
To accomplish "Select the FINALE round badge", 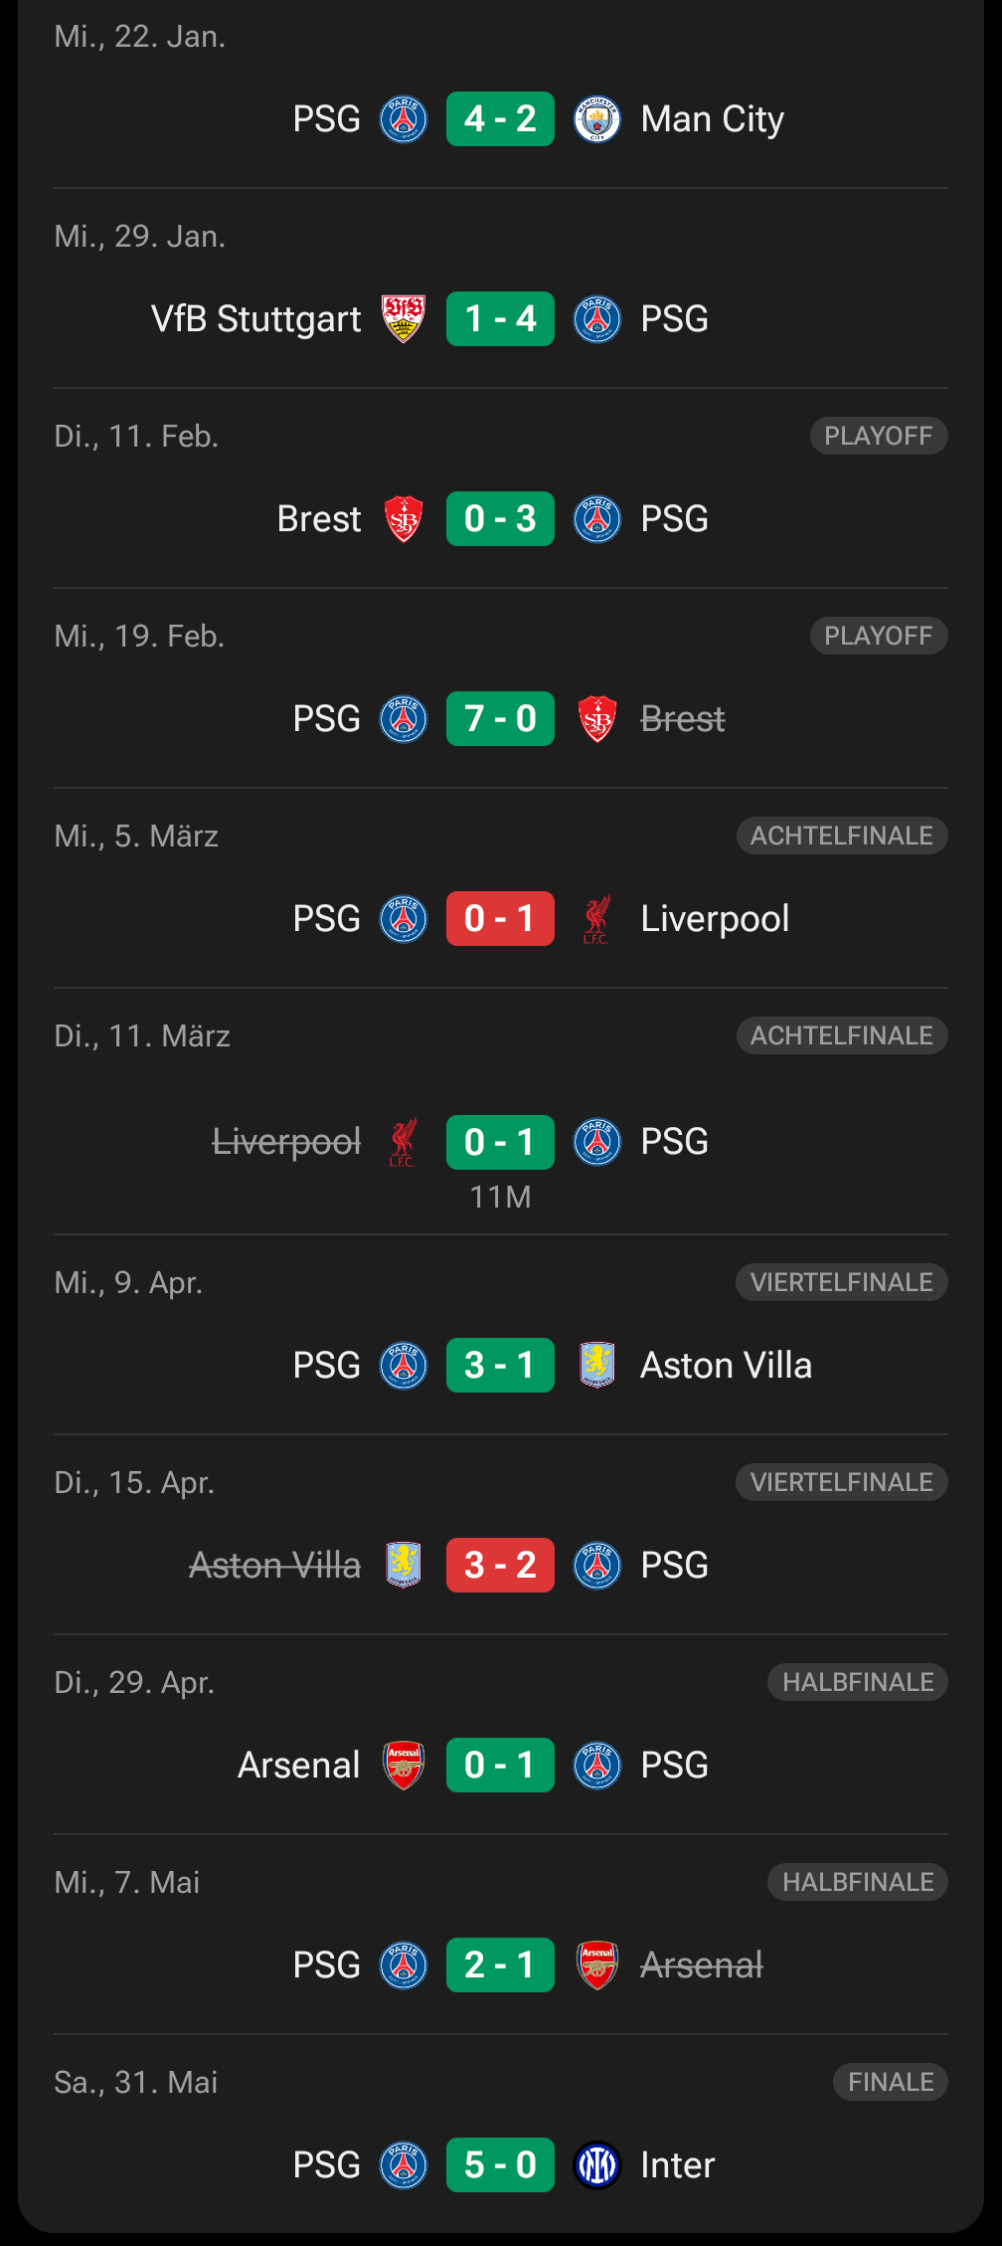I will [x=890, y=2082].
